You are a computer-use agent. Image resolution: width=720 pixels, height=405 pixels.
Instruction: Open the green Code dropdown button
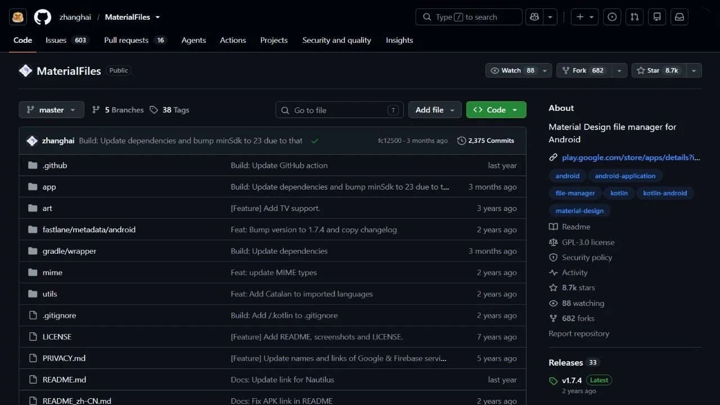(x=496, y=110)
